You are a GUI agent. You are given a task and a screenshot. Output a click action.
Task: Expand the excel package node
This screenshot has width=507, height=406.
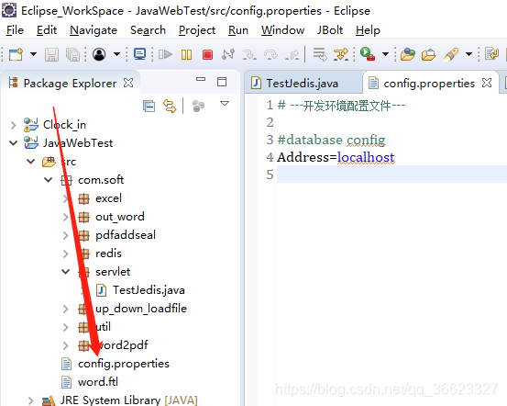click(x=66, y=198)
